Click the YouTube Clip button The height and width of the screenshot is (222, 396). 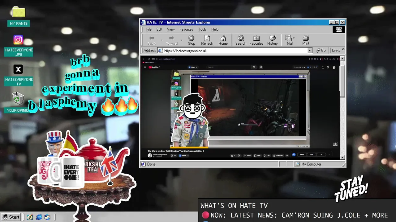(267, 155)
